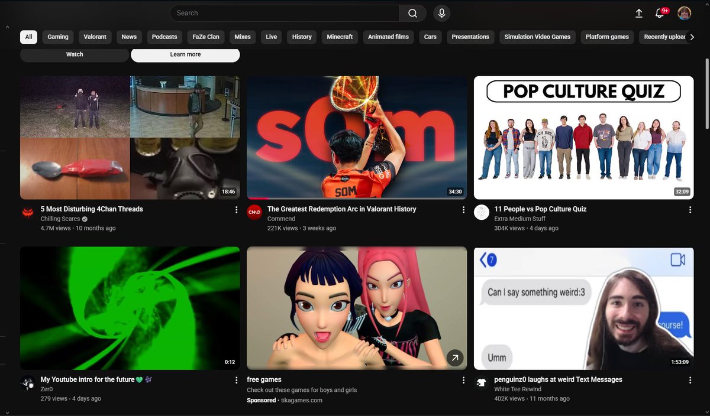Open the White Tee Rewind channel name
This screenshot has width=710, height=416.
click(x=518, y=389)
